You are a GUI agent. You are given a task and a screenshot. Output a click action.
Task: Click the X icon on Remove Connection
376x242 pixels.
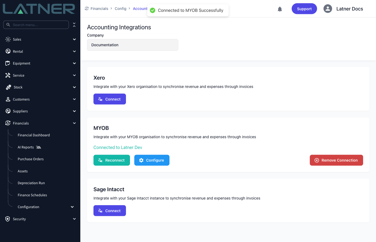click(x=317, y=160)
